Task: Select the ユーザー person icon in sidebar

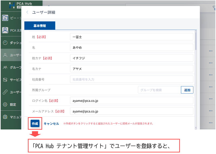Action: 5,55
